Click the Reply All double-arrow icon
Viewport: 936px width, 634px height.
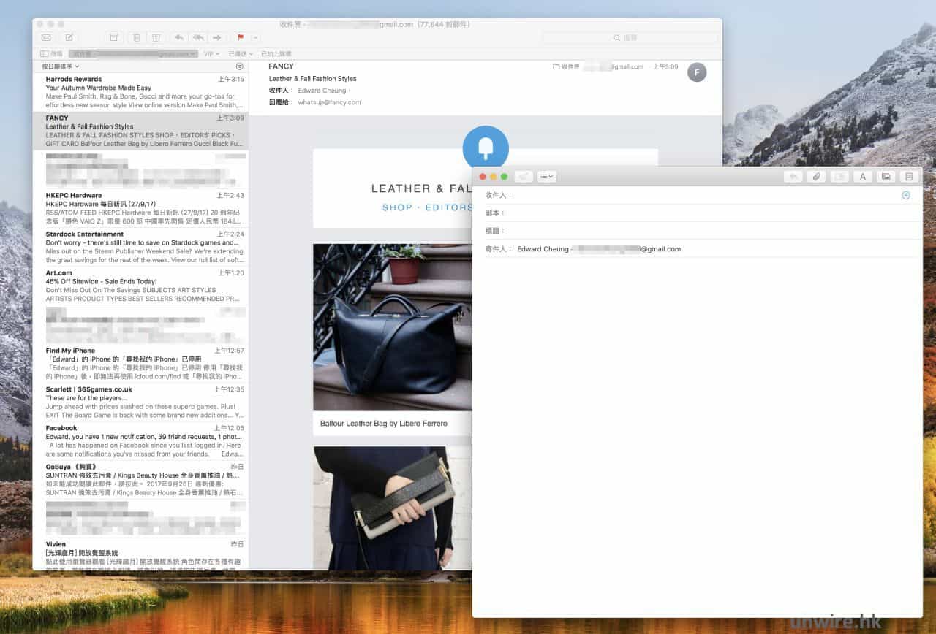pos(197,37)
